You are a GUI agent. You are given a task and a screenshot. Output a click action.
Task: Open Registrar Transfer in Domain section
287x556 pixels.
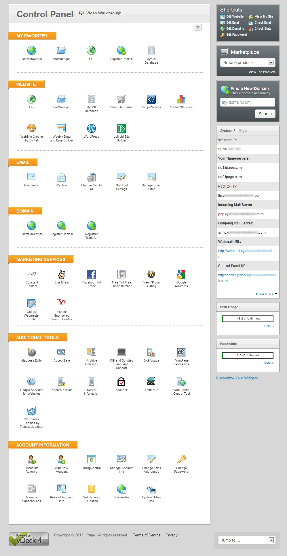click(x=91, y=226)
